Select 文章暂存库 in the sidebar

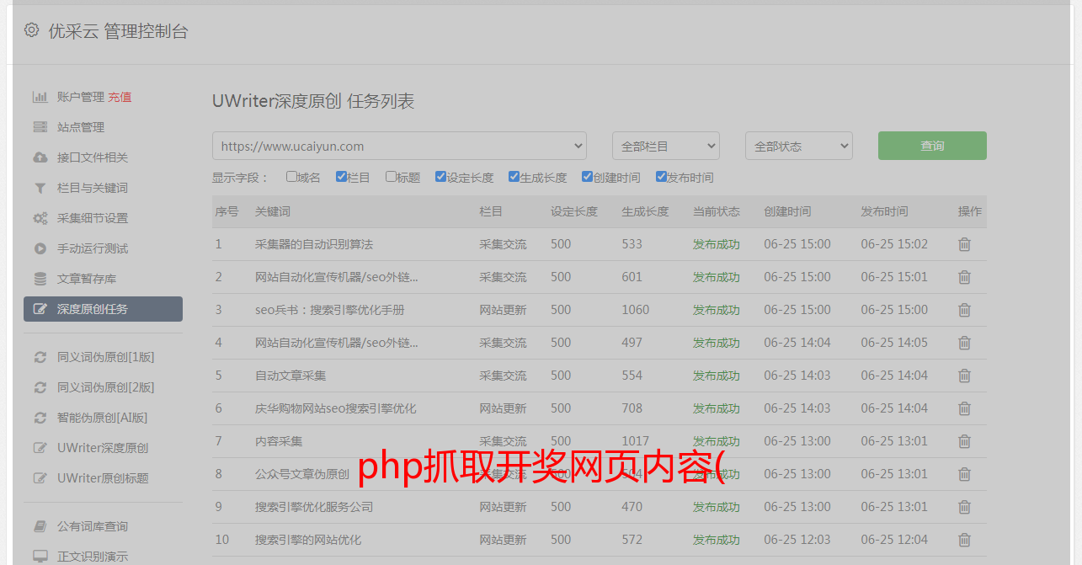click(87, 279)
